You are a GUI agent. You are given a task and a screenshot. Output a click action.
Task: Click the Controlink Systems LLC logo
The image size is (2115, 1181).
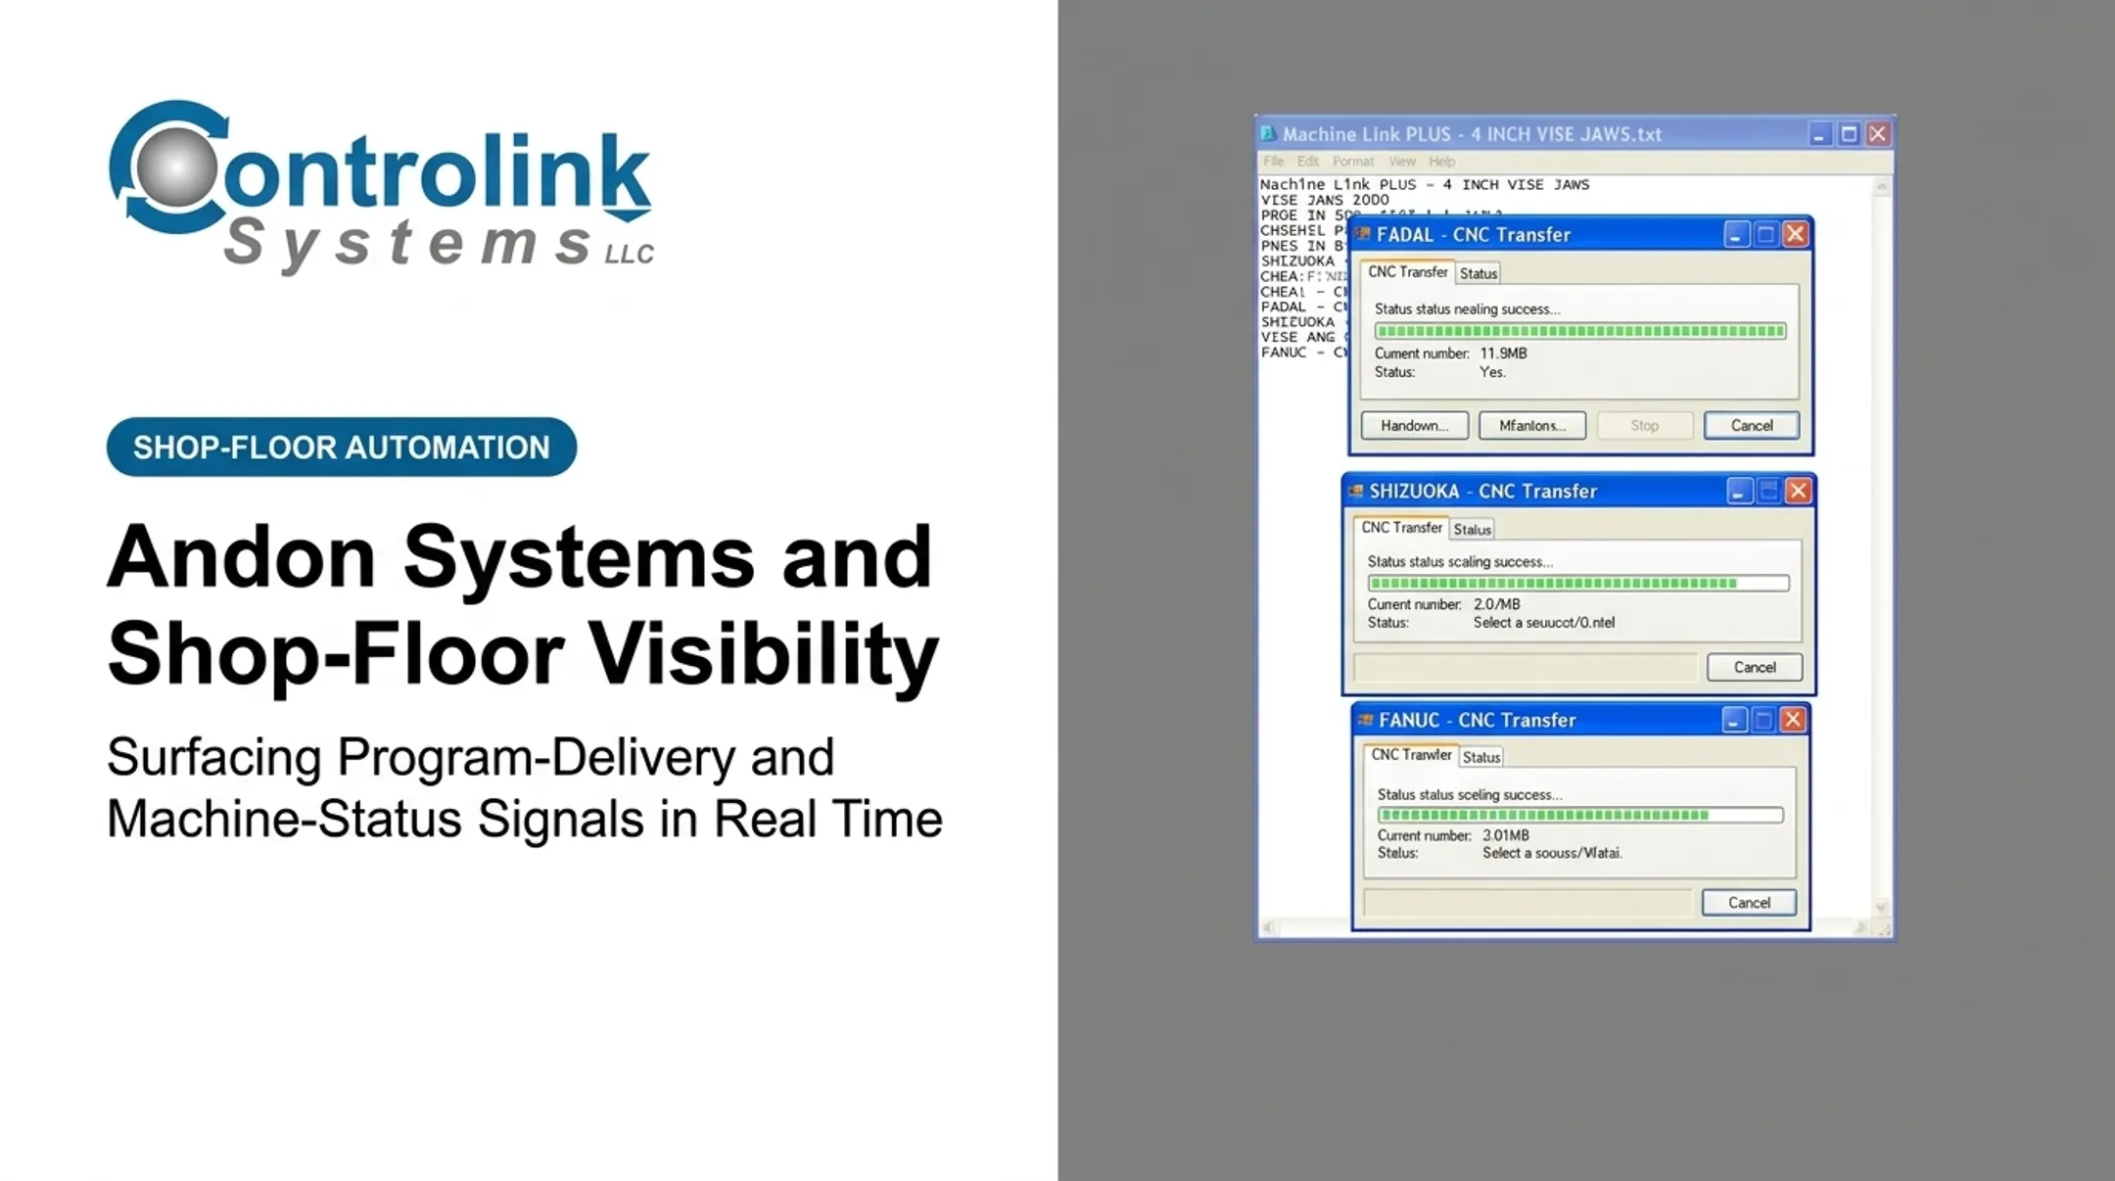(x=381, y=186)
